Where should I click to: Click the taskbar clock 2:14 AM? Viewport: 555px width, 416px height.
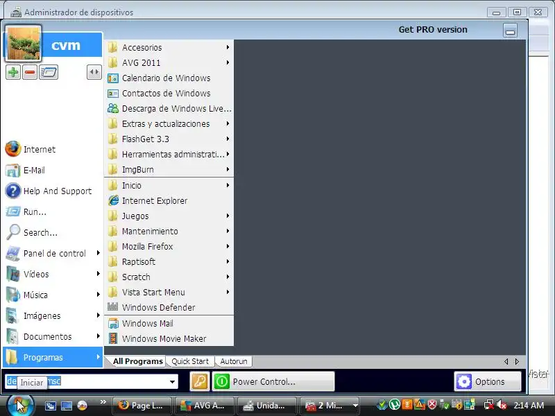(529, 406)
